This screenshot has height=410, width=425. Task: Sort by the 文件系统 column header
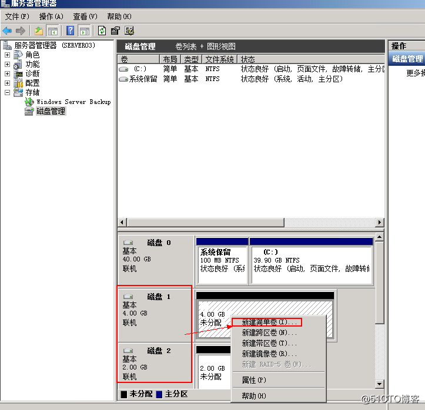click(x=220, y=59)
